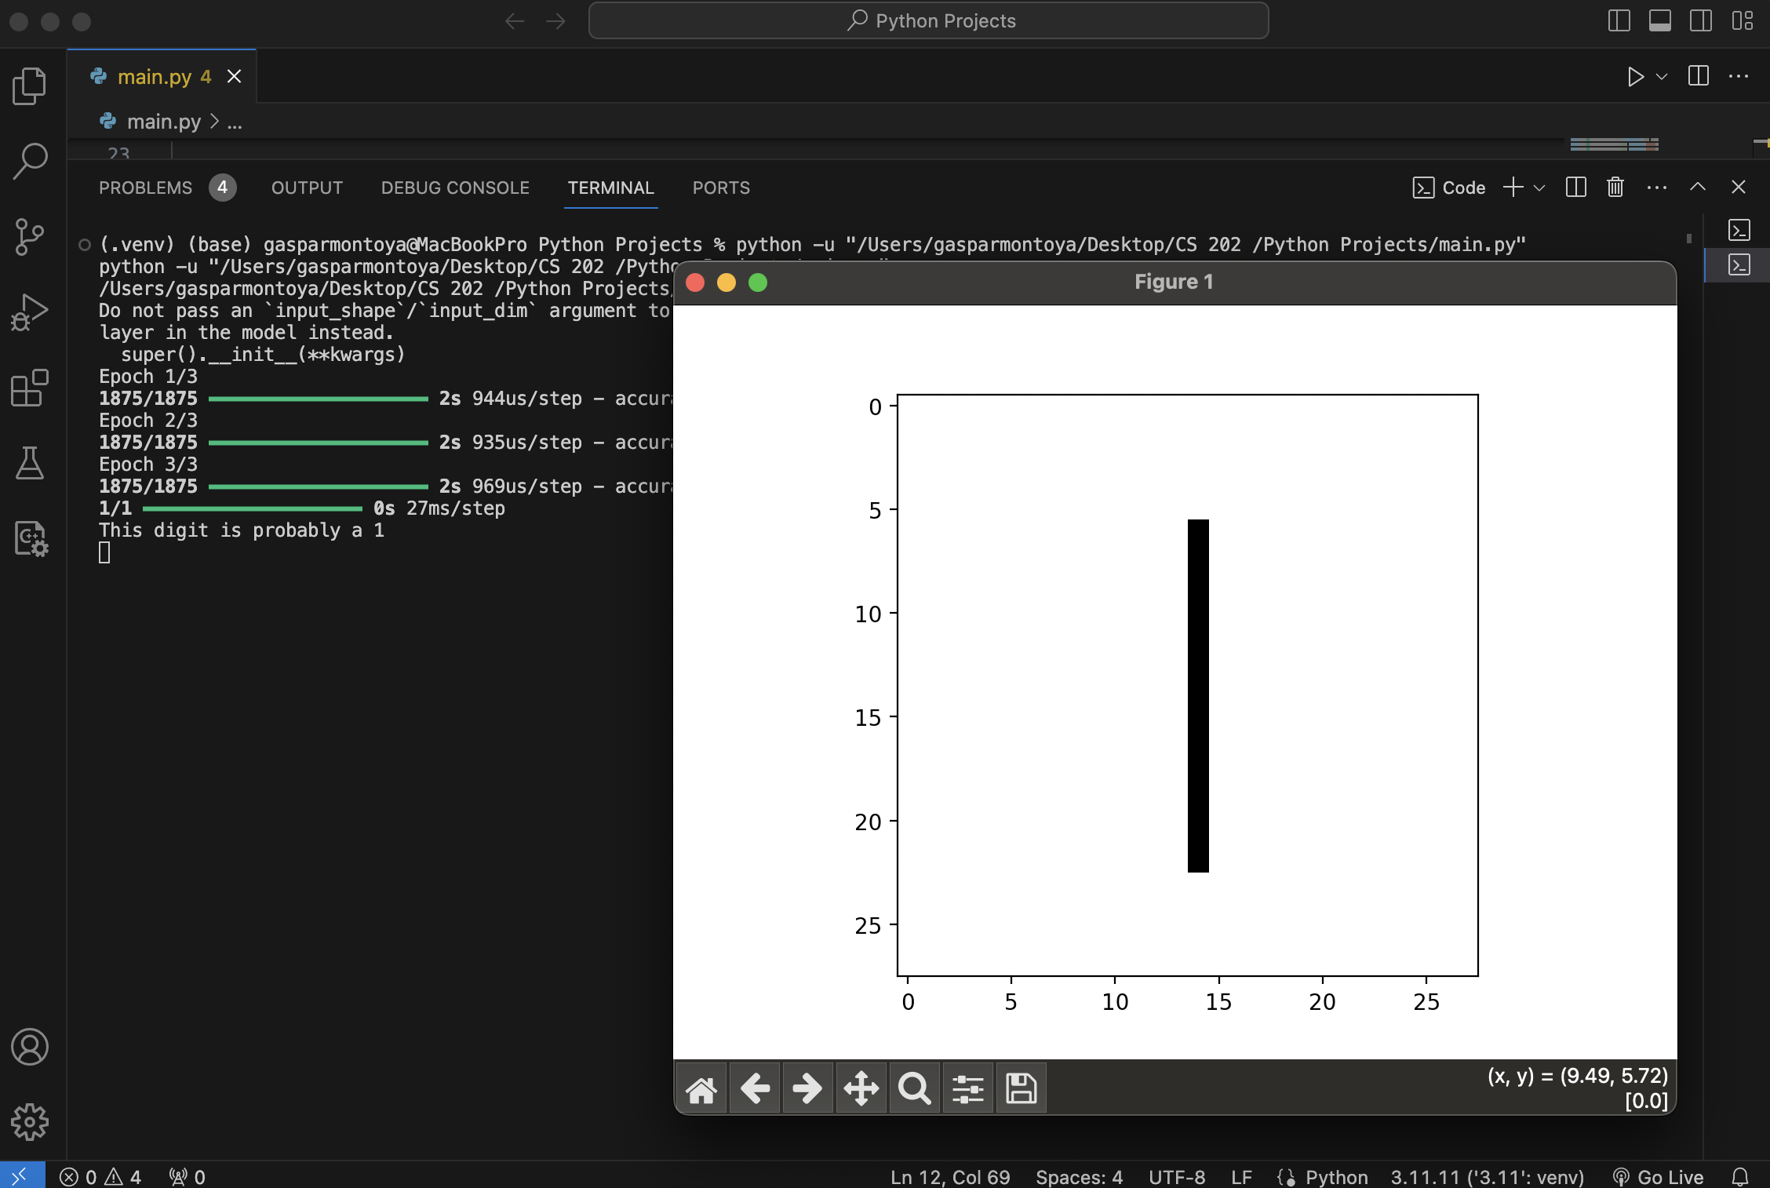Viewport: 1770px width, 1188px height.
Task: Open Source Control view
Action: 30,236
